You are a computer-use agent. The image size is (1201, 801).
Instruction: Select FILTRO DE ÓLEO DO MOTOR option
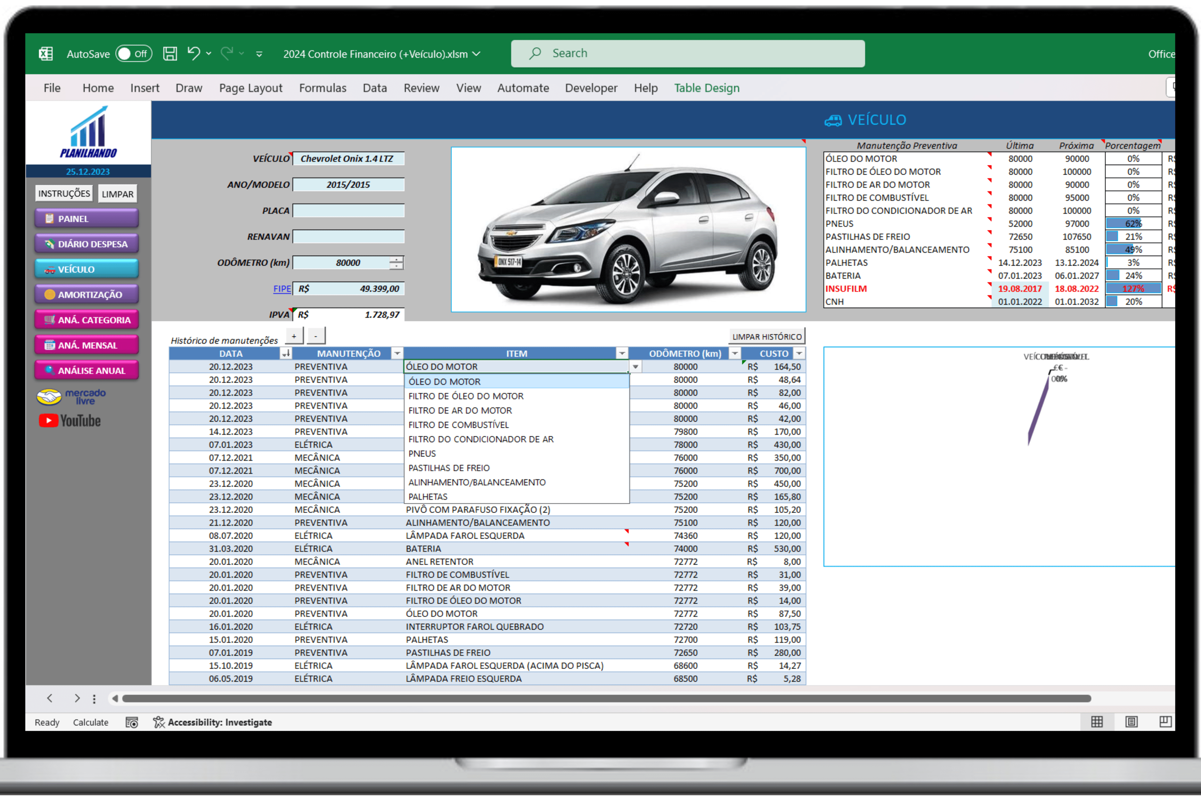click(x=516, y=396)
